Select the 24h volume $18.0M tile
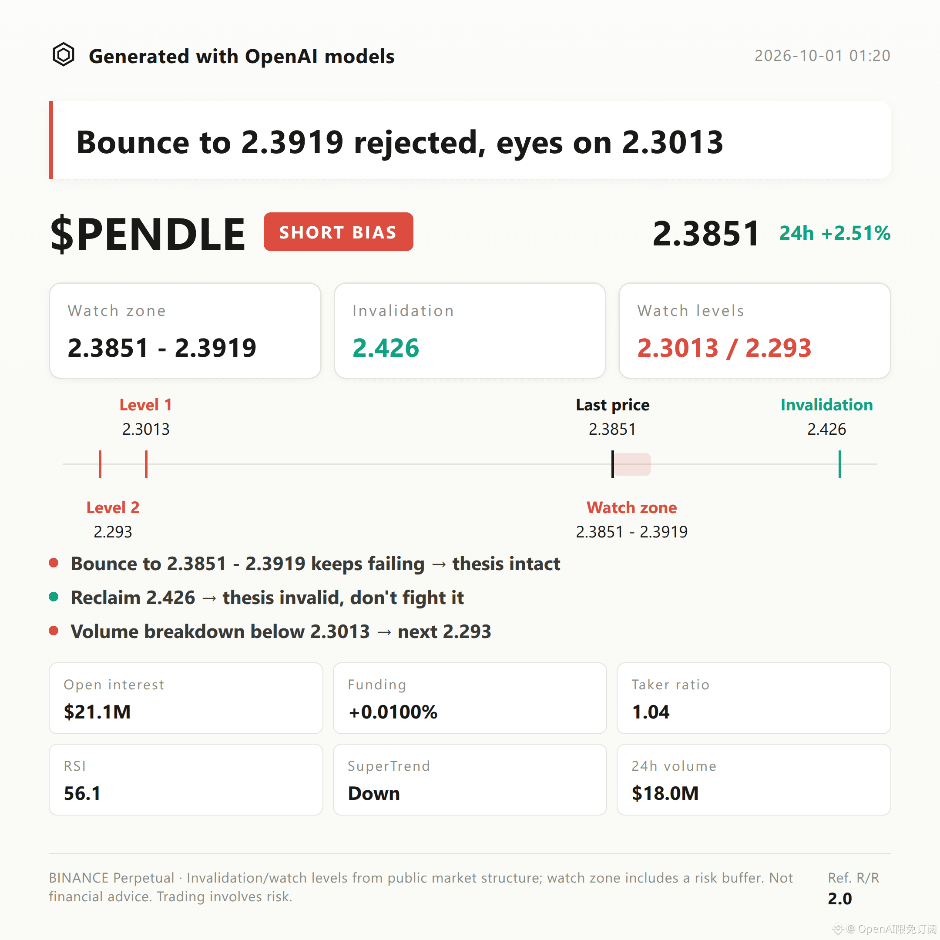The image size is (940, 940). pos(754,779)
